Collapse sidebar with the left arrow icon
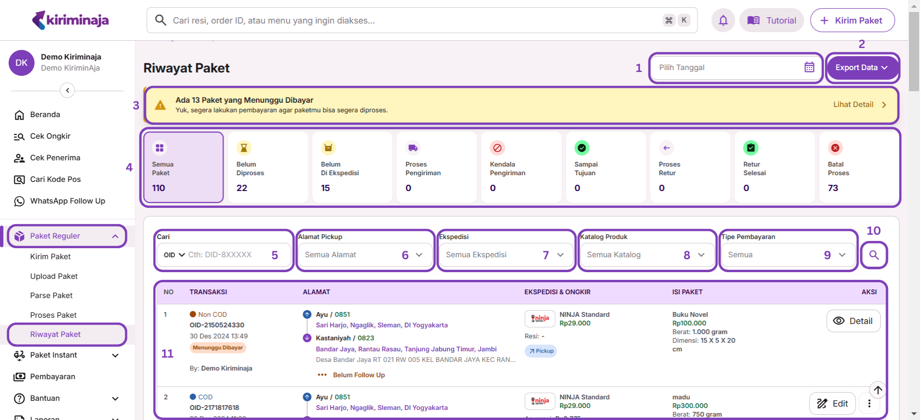Screen dimensions: 921x420 pyautogui.click(x=68, y=90)
